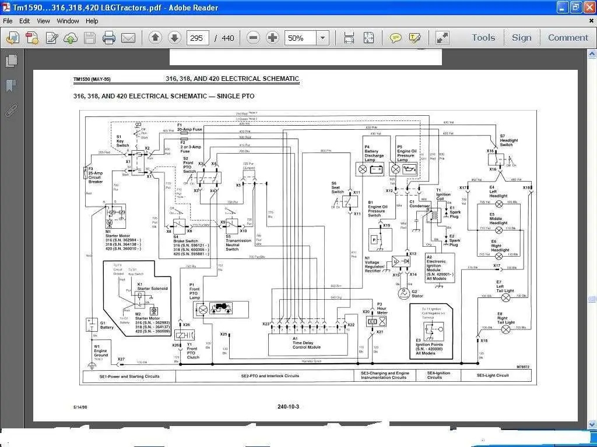597x447 pixels.
Task: Go to previous page with up arrow
Action: [155, 38]
